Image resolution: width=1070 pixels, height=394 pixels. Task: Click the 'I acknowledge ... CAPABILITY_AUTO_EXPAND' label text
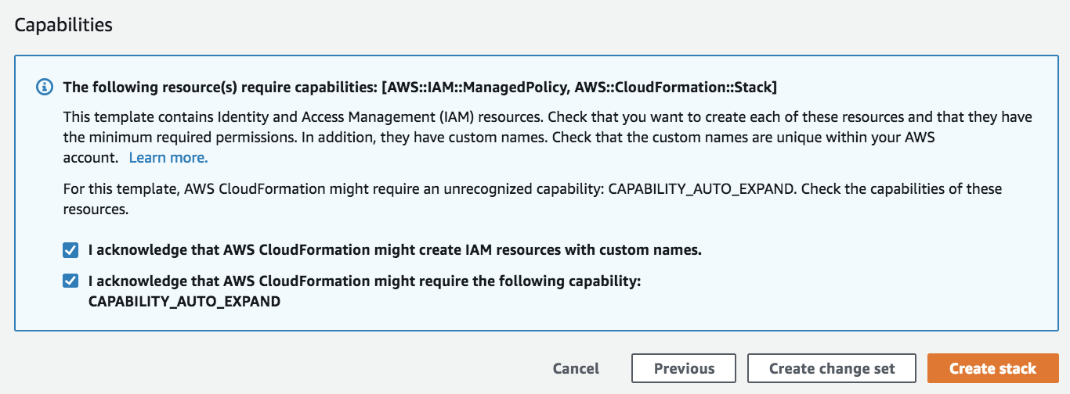(364, 290)
